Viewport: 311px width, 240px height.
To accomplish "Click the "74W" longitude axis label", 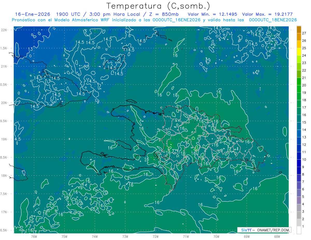I will 95,236.
